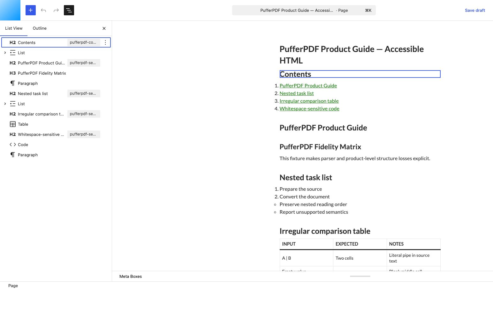493x319 pixels.
Task: Open the Irregular comparison table contents link
Action: (309, 101)
